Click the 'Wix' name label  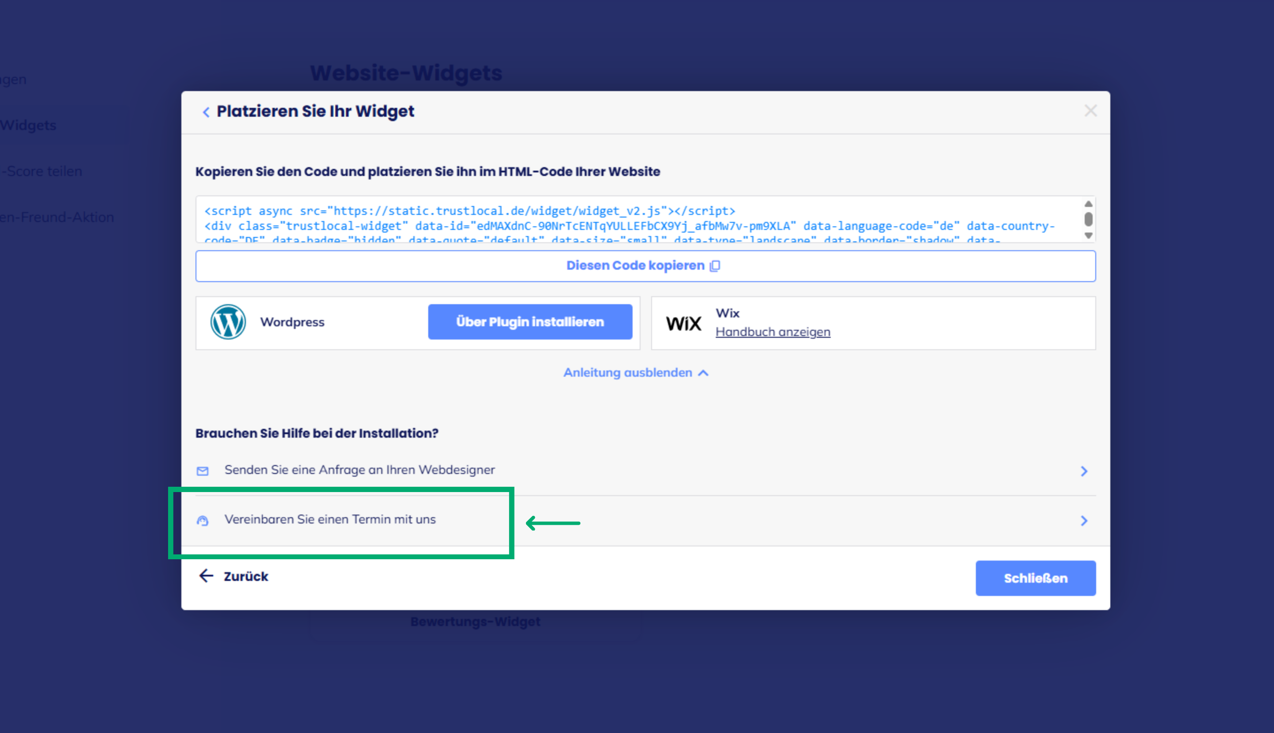(727, 313)
